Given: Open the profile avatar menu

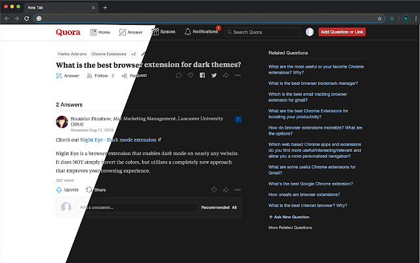Looking at the screenshot, I should point(310,32).
